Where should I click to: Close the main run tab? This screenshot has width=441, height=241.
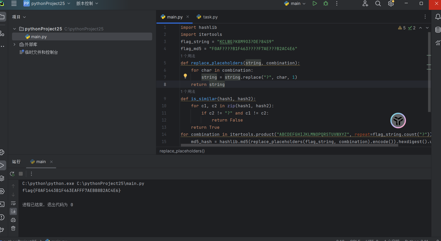coord(51,162)
